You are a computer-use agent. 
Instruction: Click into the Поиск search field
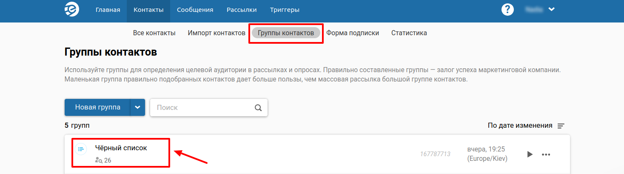coord(202,107)
